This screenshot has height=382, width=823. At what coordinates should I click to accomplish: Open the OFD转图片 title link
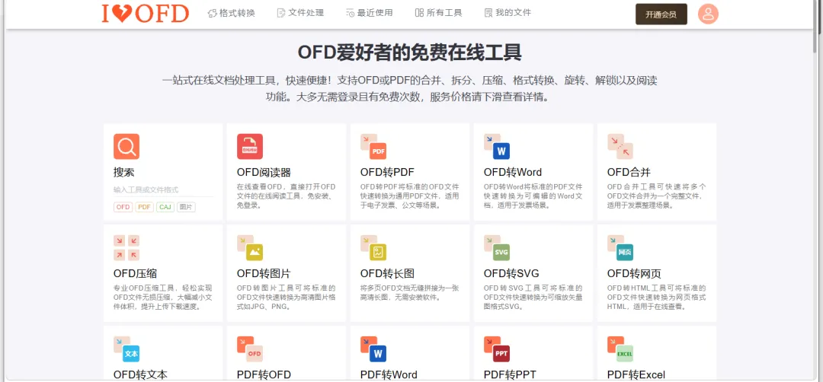click(264, 273)
